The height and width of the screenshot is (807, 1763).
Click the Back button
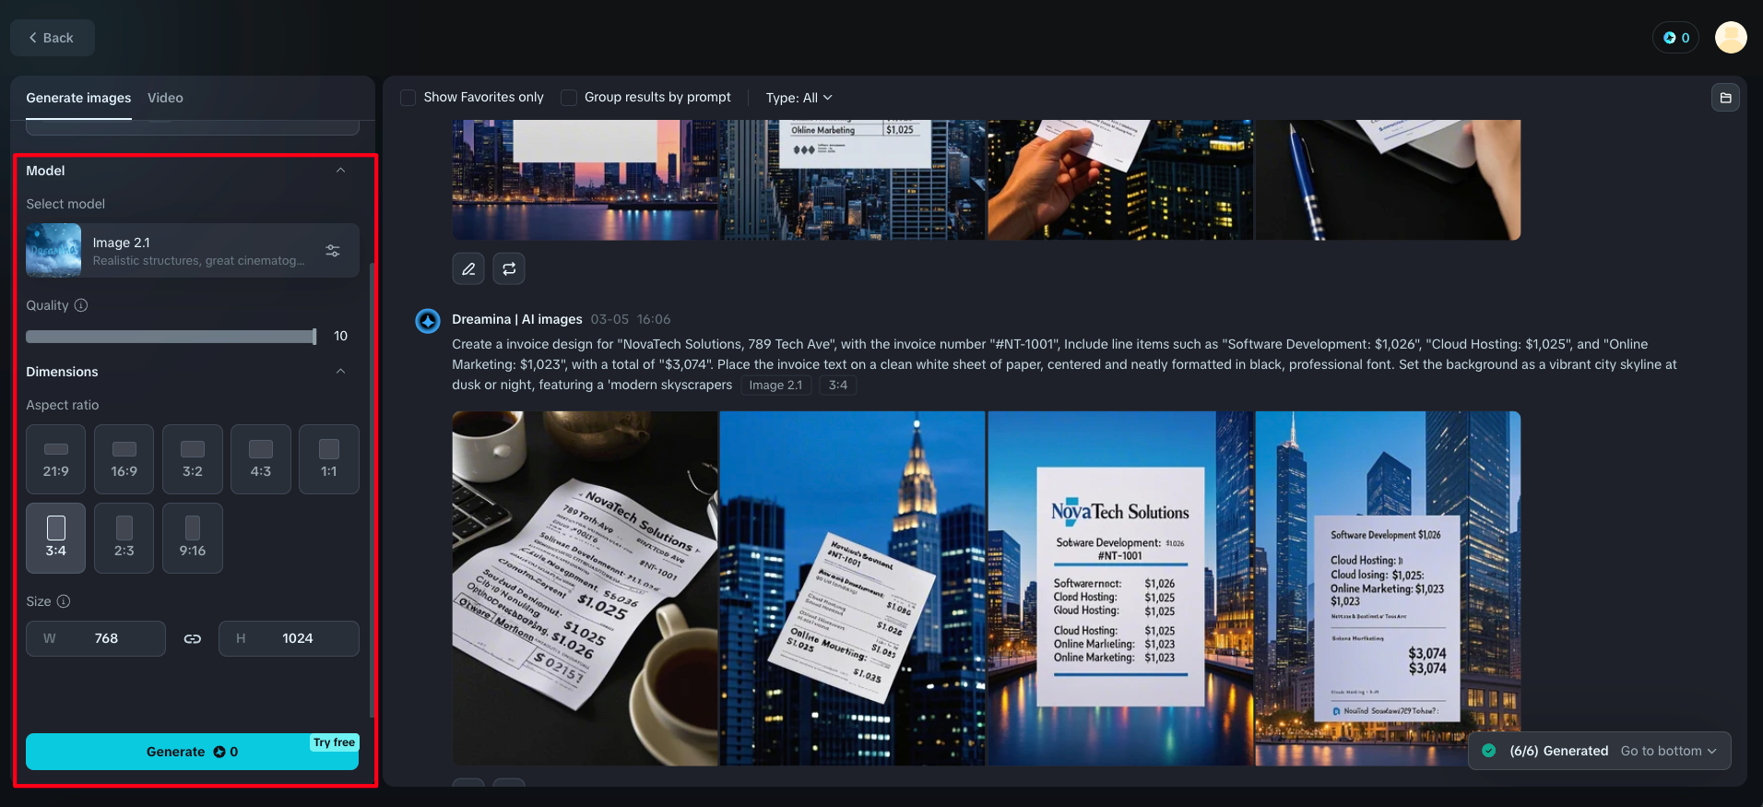tap(52, 38)
